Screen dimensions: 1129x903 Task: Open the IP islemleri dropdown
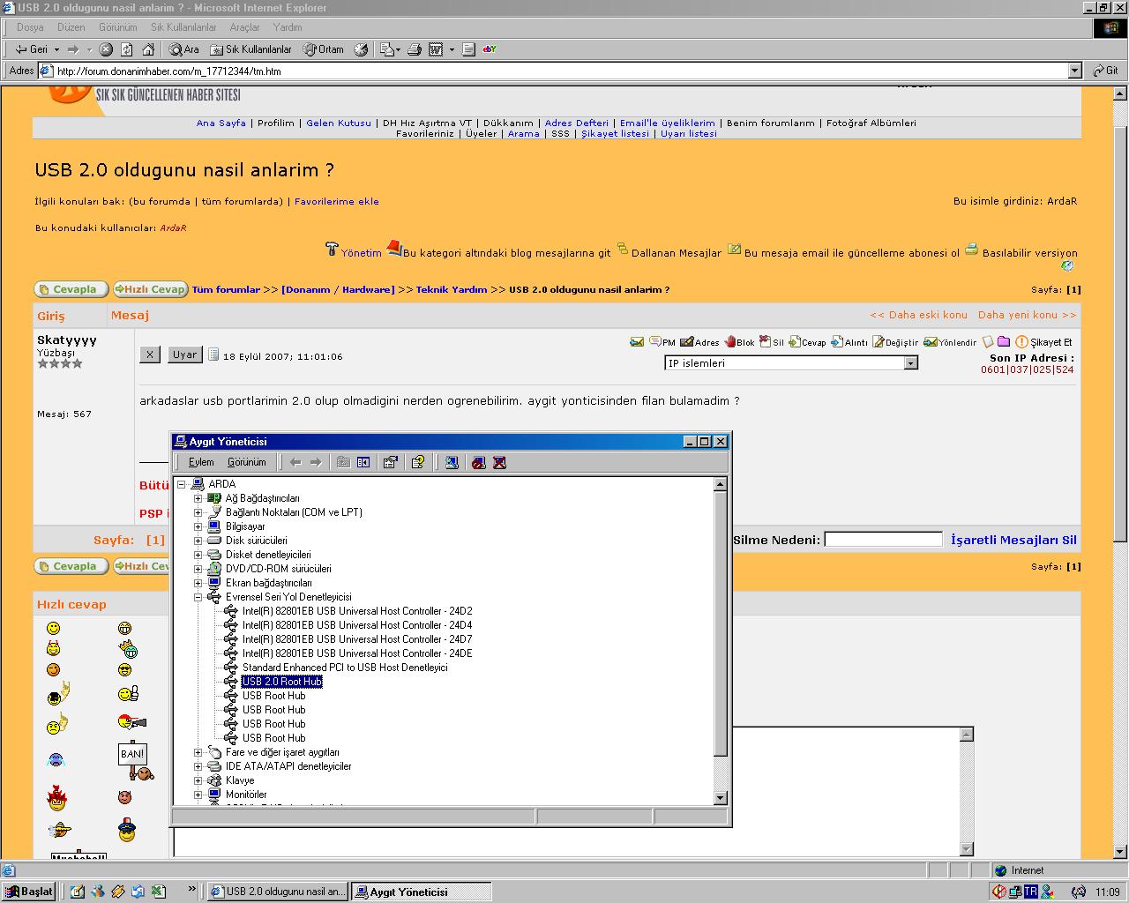click(x=911, y=363)
